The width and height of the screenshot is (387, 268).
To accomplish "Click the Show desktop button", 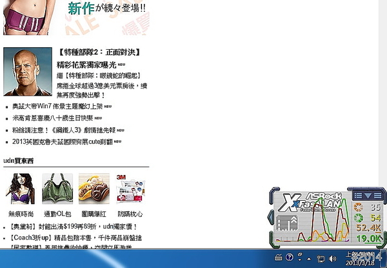I will coord(384,258).
